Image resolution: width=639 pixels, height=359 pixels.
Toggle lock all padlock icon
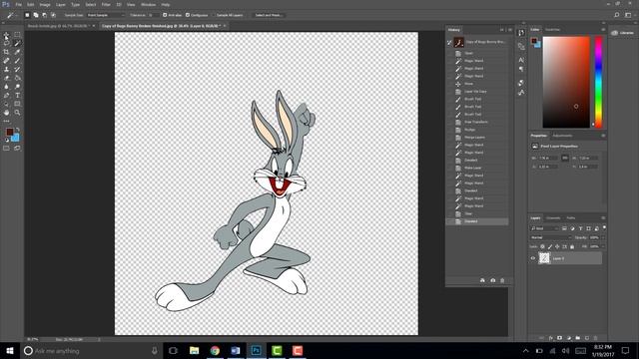(x=572, y=246)
